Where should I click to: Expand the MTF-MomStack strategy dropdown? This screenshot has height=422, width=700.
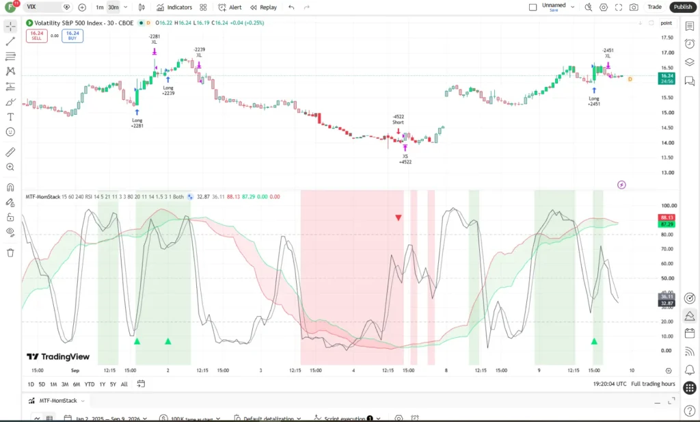pyautogui.click(x=83, y=401)
